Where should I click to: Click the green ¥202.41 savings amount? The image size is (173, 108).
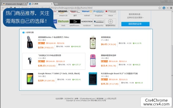coord(76,79)
